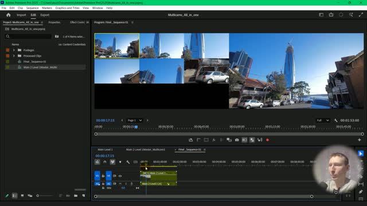Screen dimensions: 367x206
Task: Open the File menu
Action: [x=4, y=8]
